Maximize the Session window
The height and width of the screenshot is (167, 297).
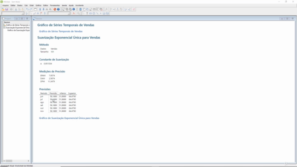[x=287, y=19]
